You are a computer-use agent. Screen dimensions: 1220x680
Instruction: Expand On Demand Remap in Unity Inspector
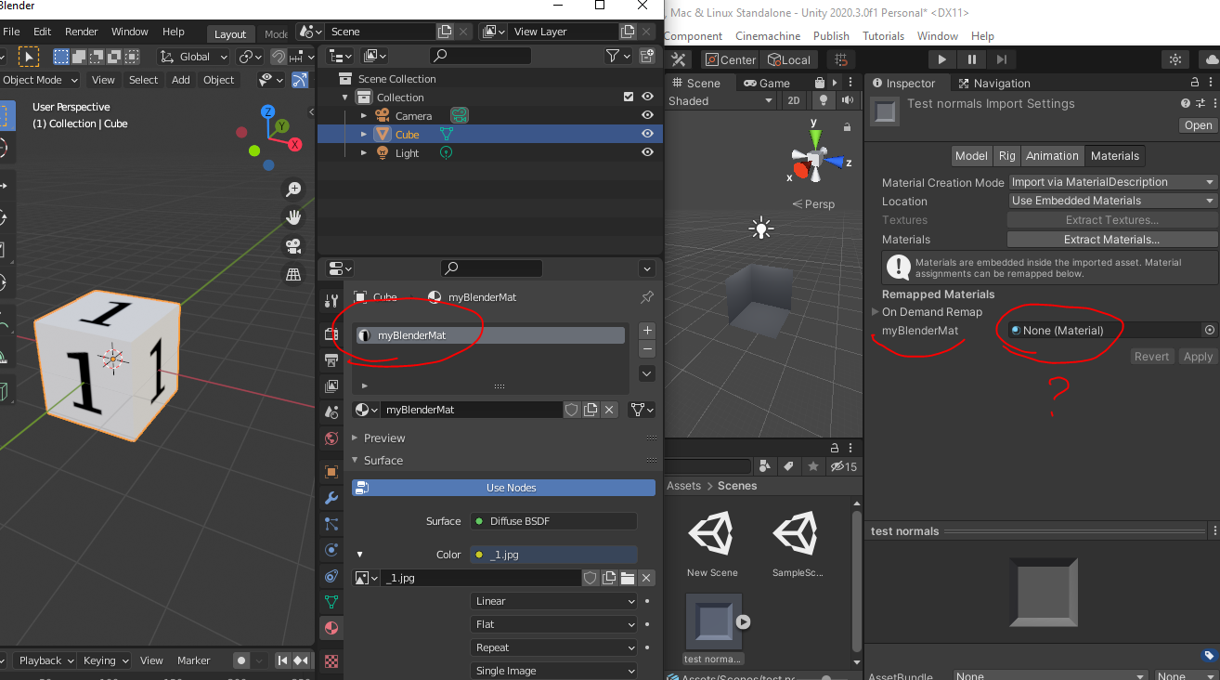(876, 312)
